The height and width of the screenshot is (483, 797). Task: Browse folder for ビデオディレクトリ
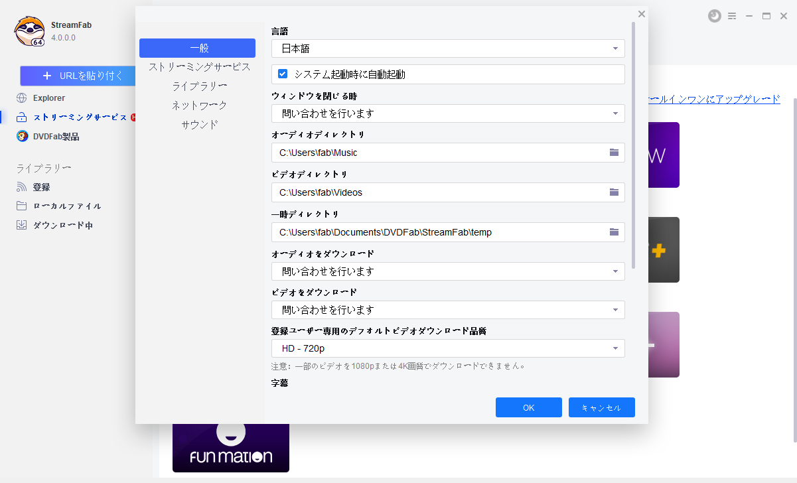click(614, 192)
